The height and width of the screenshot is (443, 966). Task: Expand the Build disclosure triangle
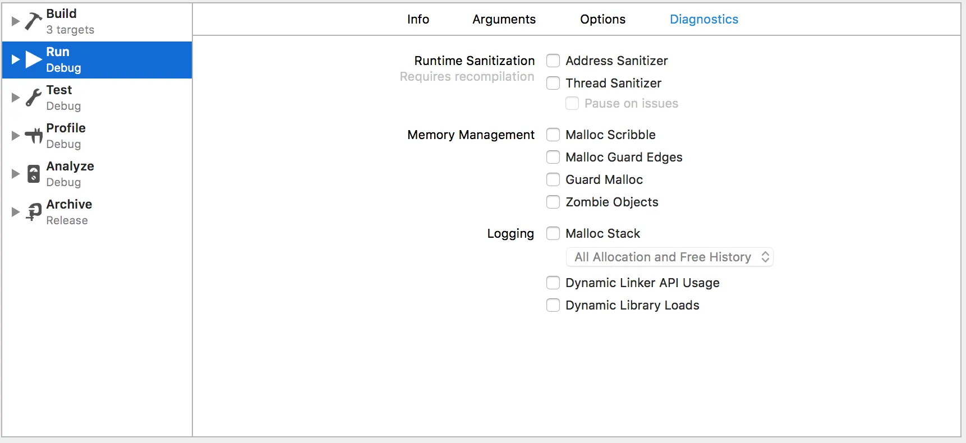pyautogui.click(x=16, y=21)
